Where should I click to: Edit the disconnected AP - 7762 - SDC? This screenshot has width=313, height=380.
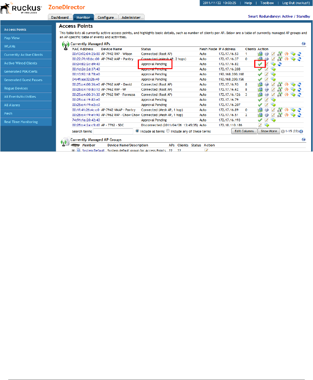pos(260,125)
